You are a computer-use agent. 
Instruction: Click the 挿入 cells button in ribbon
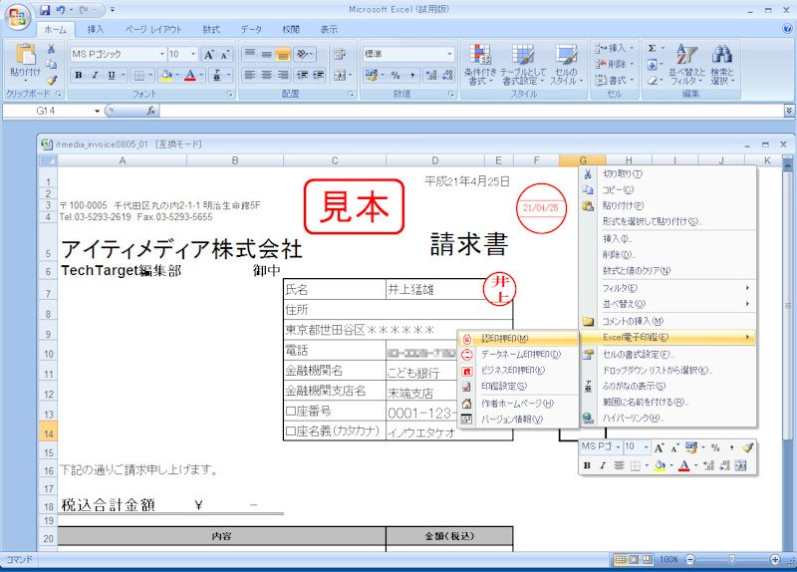point(615,48)
